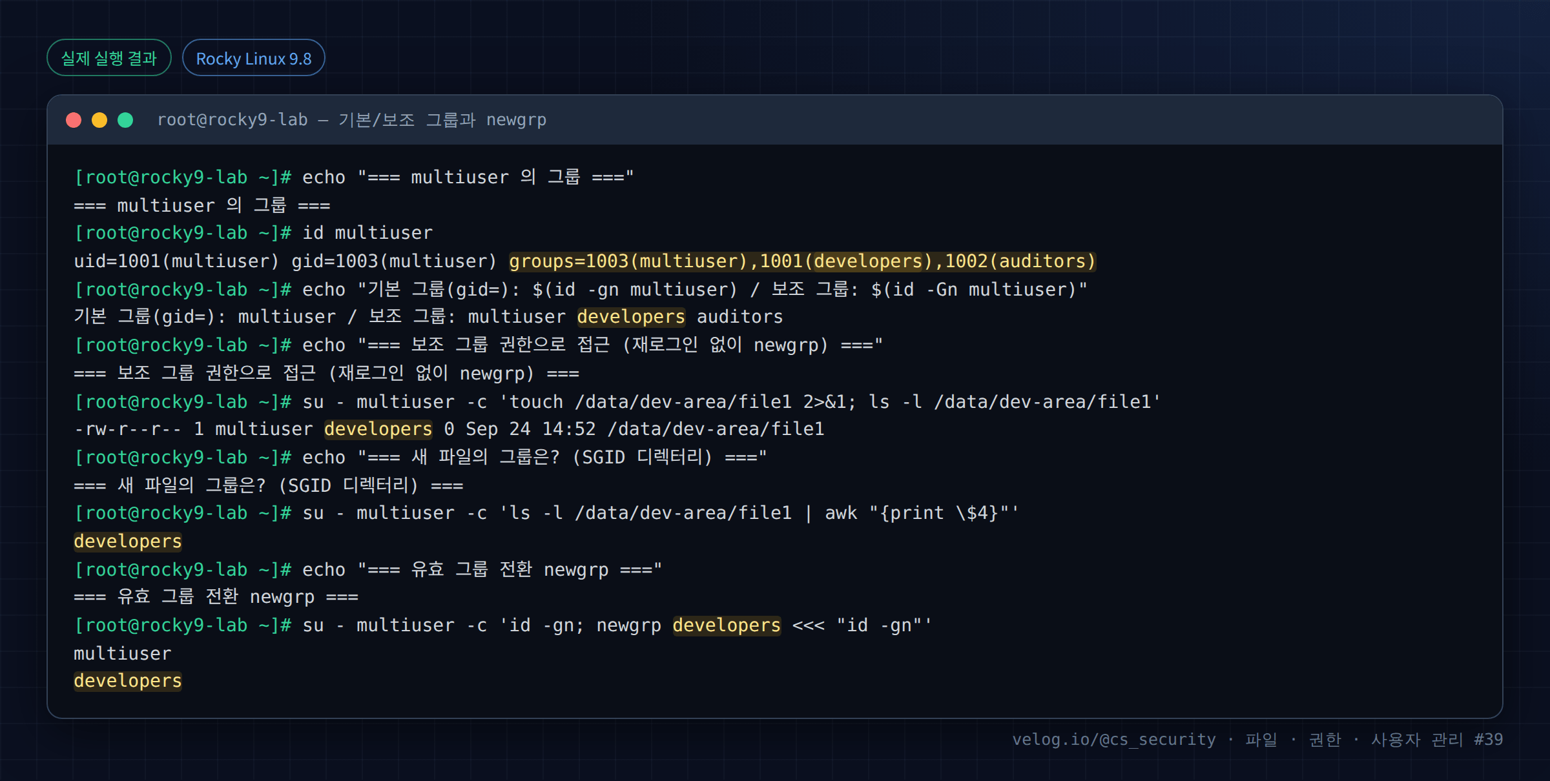The height and width of the screenshot is (781, 1550).
Task: Click the output '=== multiuser 의 그룹 ==='
Action: coord(202,205)
